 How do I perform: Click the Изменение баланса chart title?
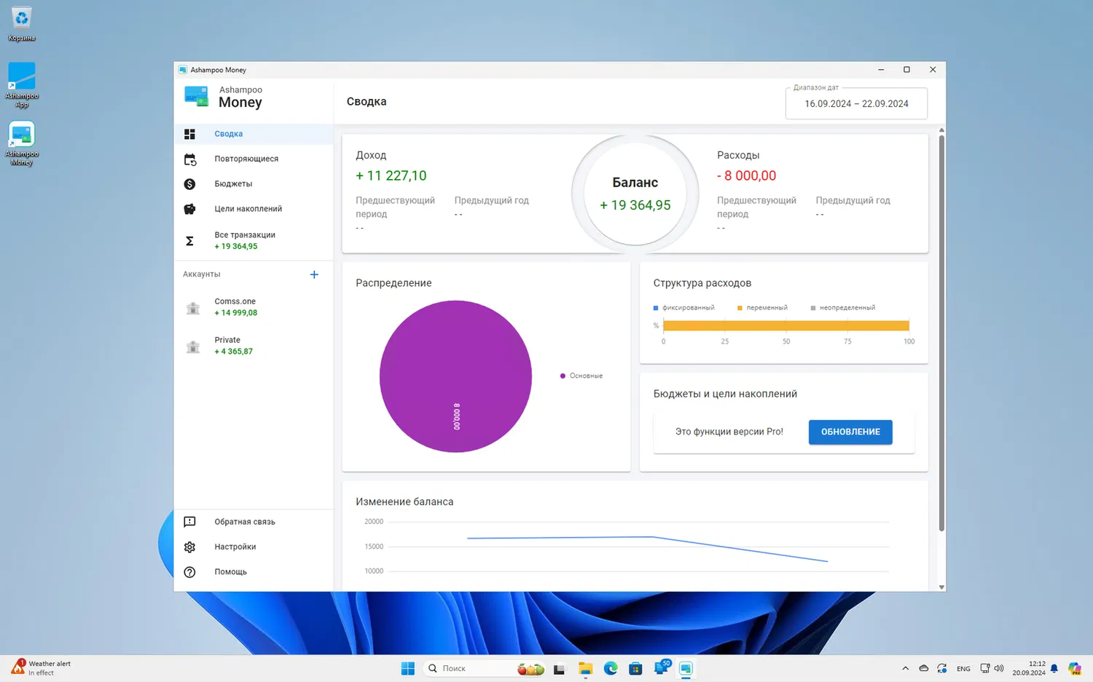pos(404,501)
